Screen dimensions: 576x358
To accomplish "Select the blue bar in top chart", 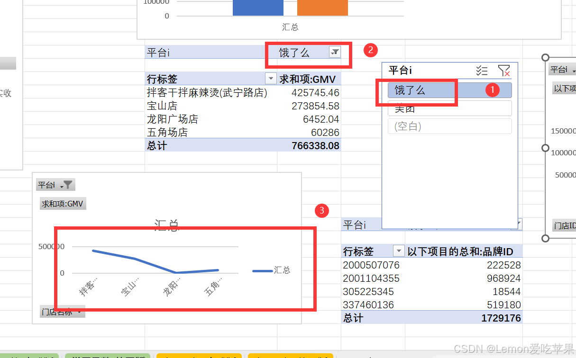I will coord(258,8).
